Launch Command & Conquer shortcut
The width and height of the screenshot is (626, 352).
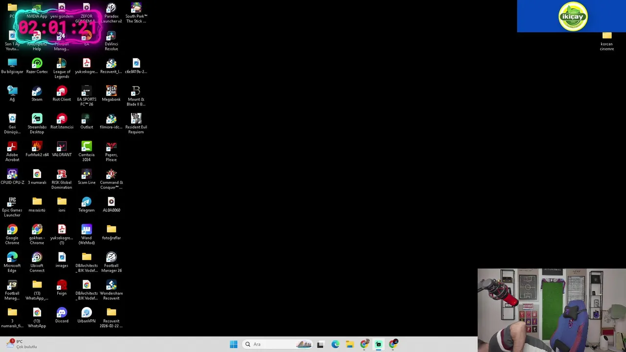coord(111,179)
